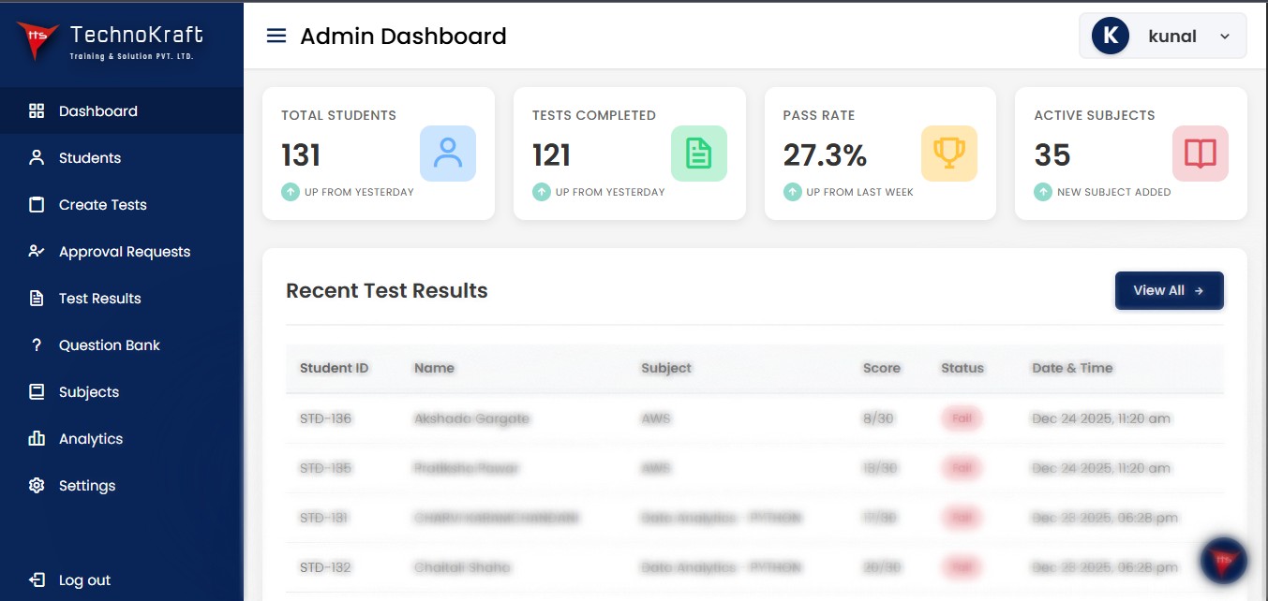Open the kunal account dropdown
1268x601 pixels.
tap(1162, 36)
